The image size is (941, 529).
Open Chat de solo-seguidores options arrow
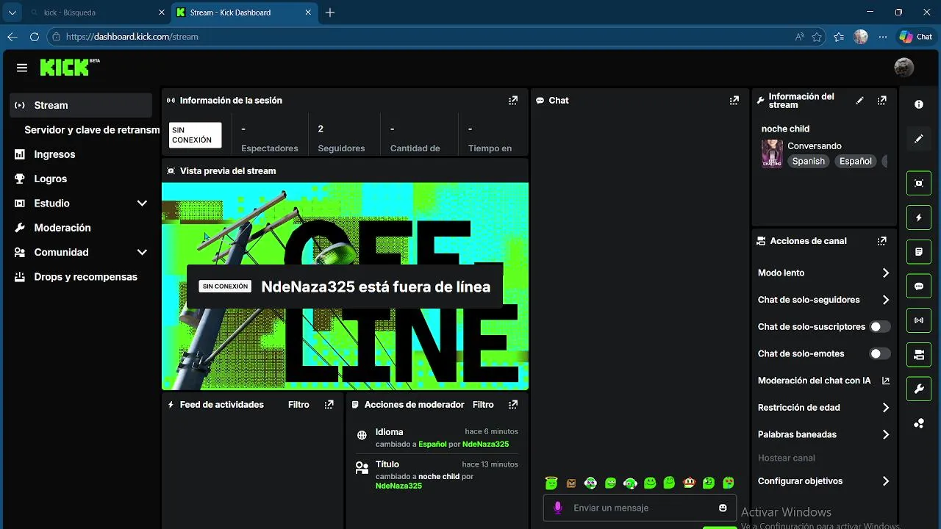coord(886,300)
